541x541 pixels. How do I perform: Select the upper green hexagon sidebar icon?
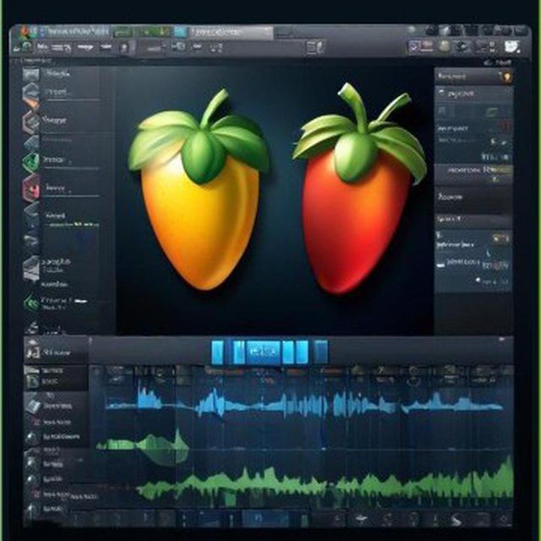pos(31,161)
